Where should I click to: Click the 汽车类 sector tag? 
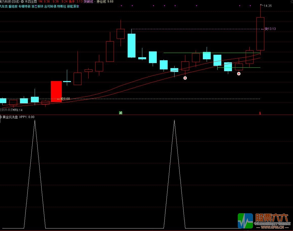click(x=4, y=6)
